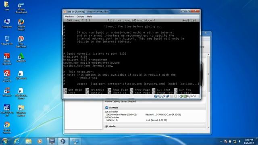
Task: Click the Remote Desktop Server: Disabled text
Action: [121, 101]
